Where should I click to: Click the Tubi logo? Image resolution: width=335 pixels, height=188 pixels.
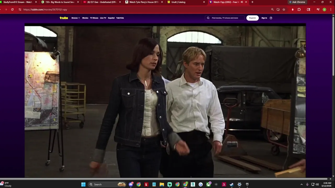click(64, 18)
